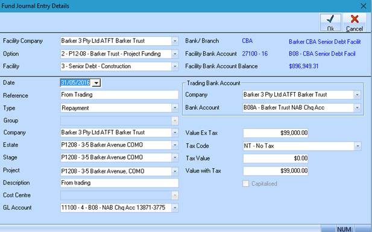Expand the GL Account dropdown
The image size is (372, 232).
(175, 208)
